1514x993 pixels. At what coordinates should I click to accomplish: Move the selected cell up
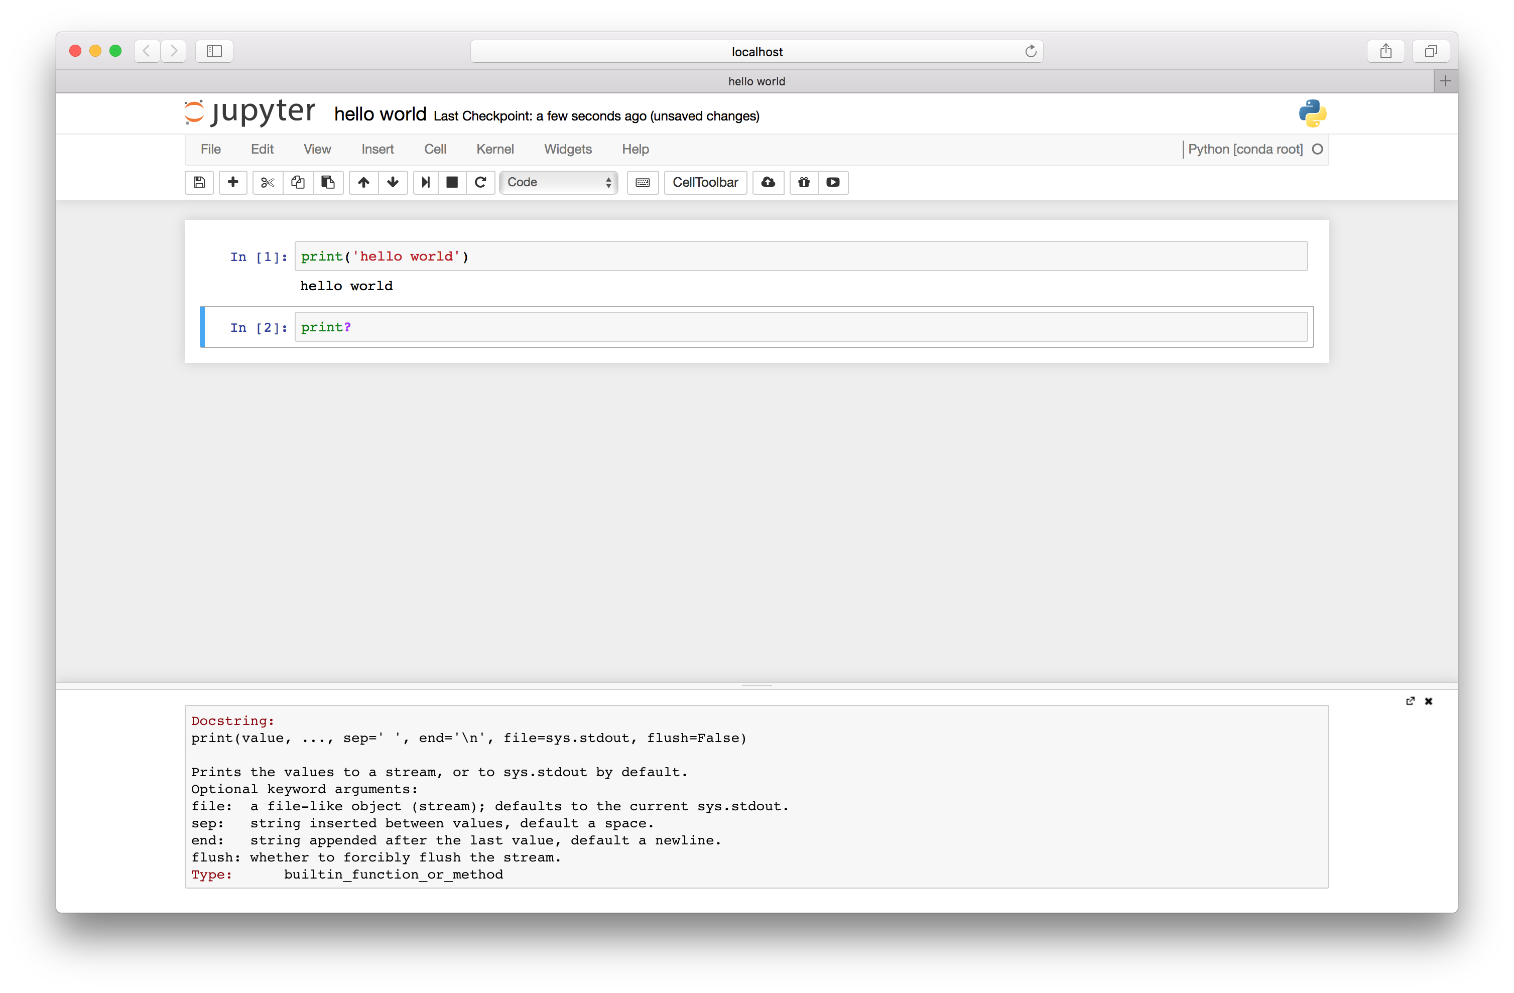point(364,183)
